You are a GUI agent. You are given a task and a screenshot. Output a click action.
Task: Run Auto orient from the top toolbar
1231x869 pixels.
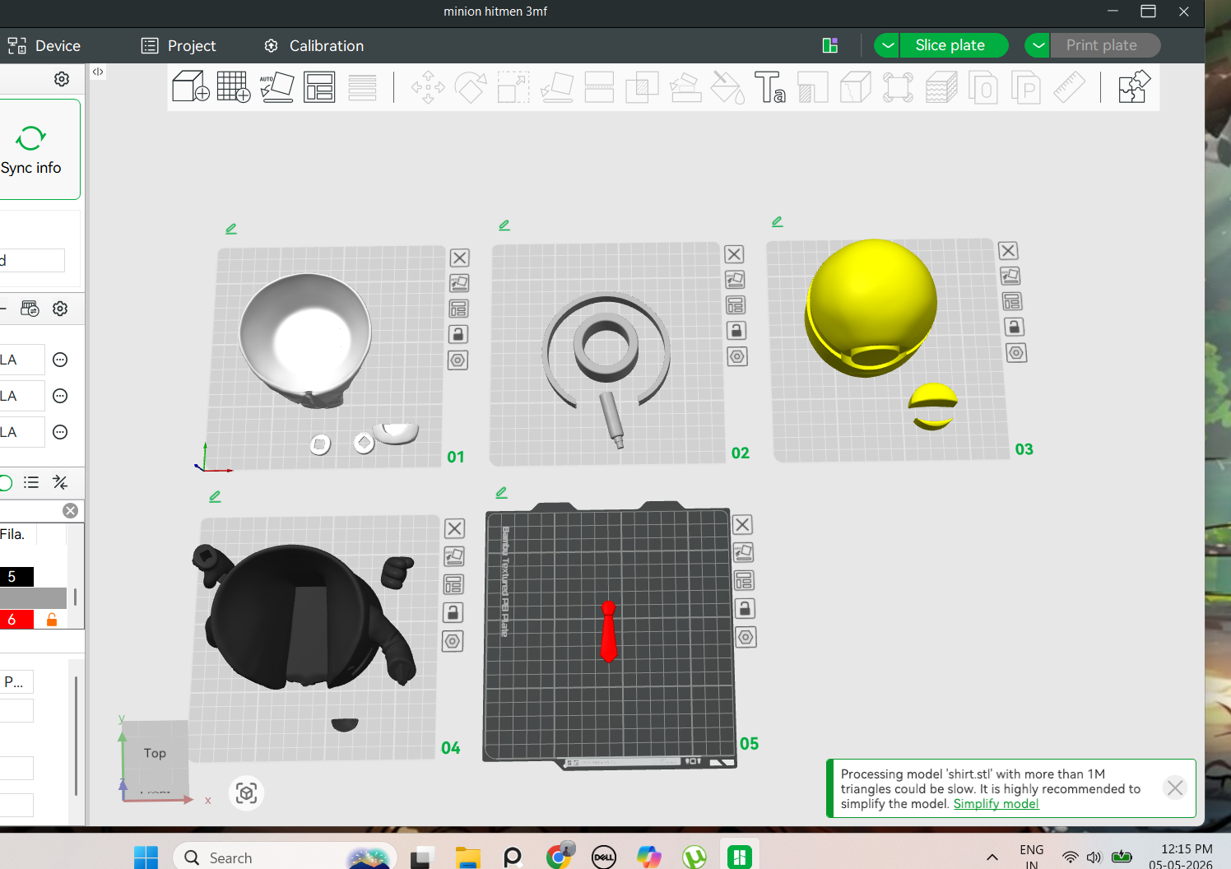click(276, 86)
